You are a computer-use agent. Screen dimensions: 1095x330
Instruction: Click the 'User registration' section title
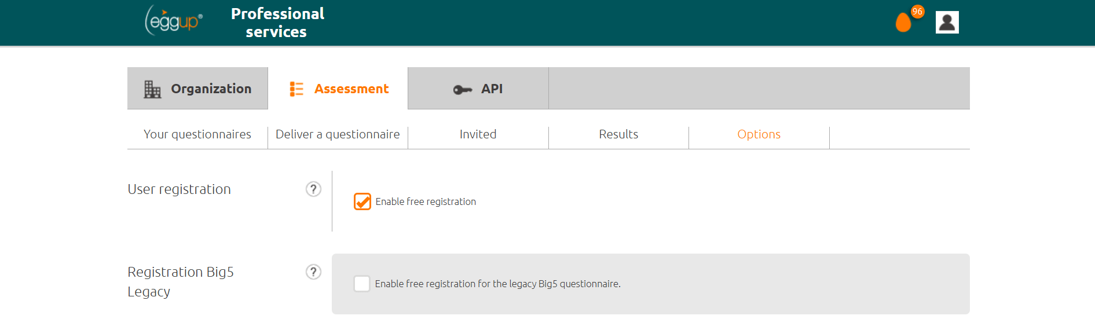coord(179,189)
